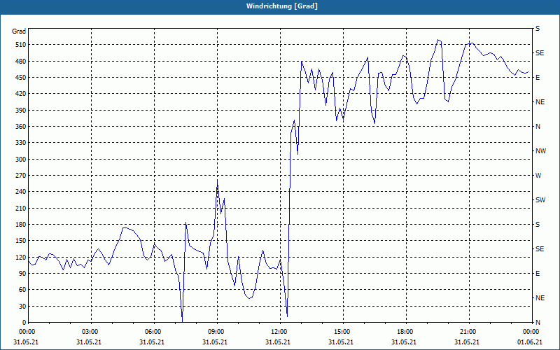This screenshot has width=560, height=350.
Task: Select the 31.05.21 date under 21:00
Action: point(467,342)
